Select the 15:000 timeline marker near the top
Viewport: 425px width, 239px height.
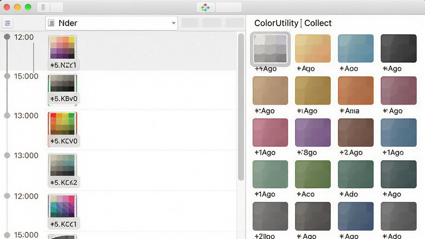[7, 76]
